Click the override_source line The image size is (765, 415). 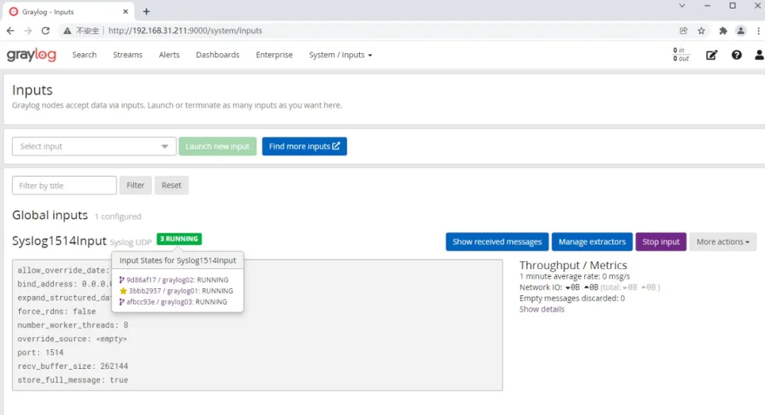tap(72, 339)
